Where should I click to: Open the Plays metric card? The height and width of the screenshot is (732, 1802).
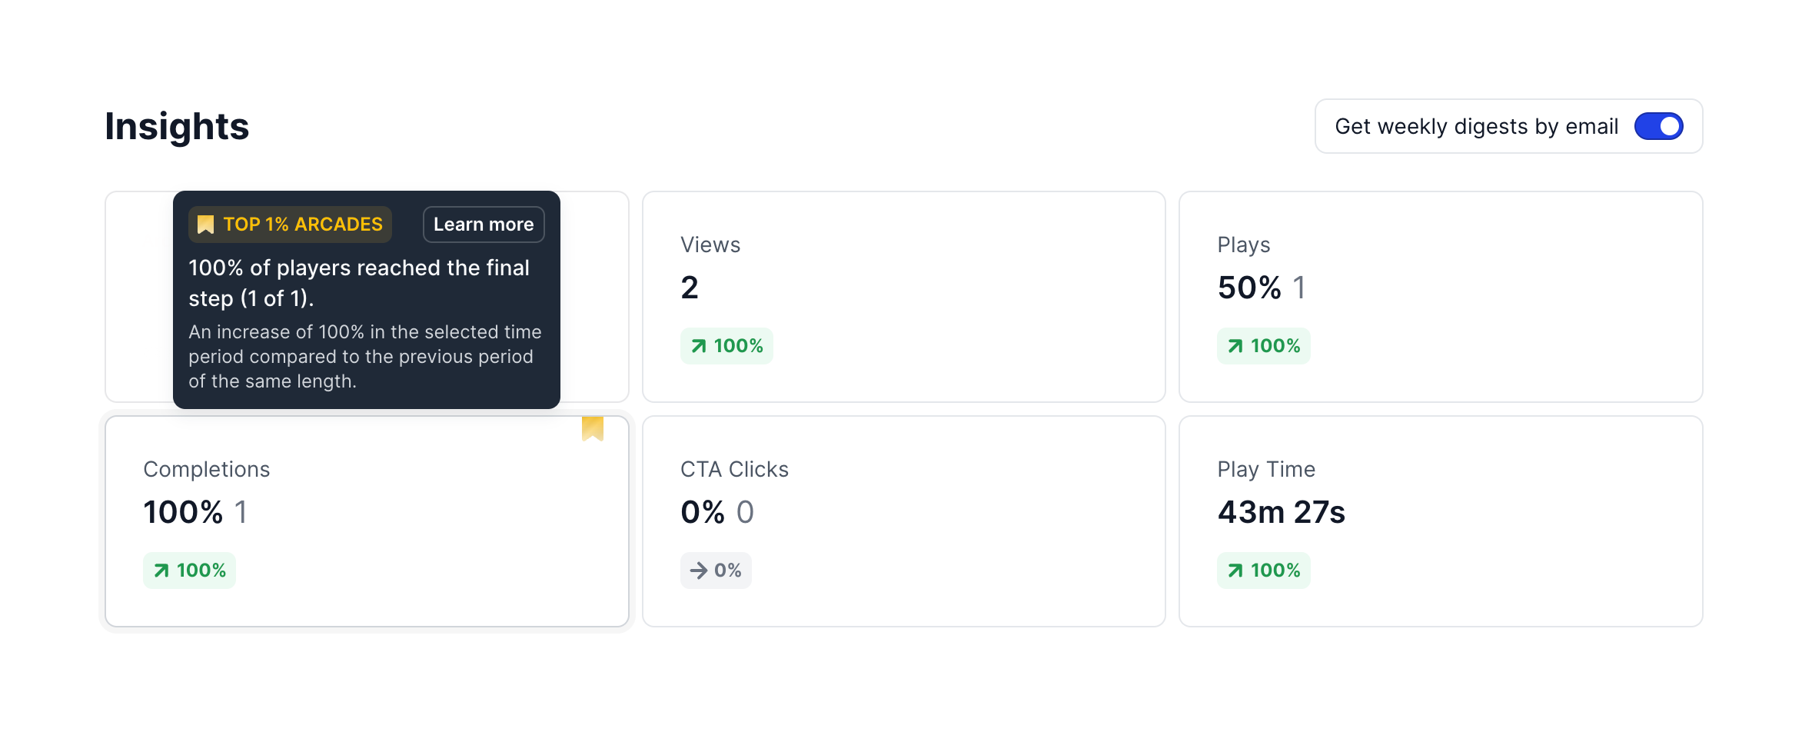pyautogui.click(x=1440, y=296)
